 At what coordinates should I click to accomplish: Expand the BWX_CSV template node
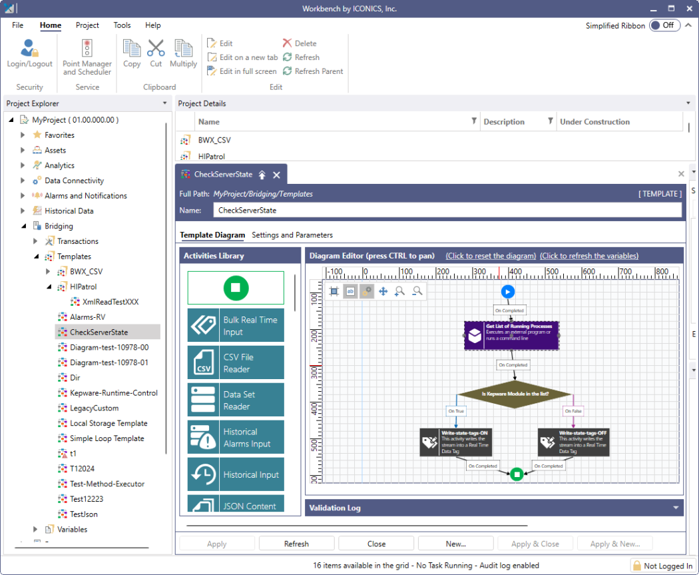coord(48,271)
